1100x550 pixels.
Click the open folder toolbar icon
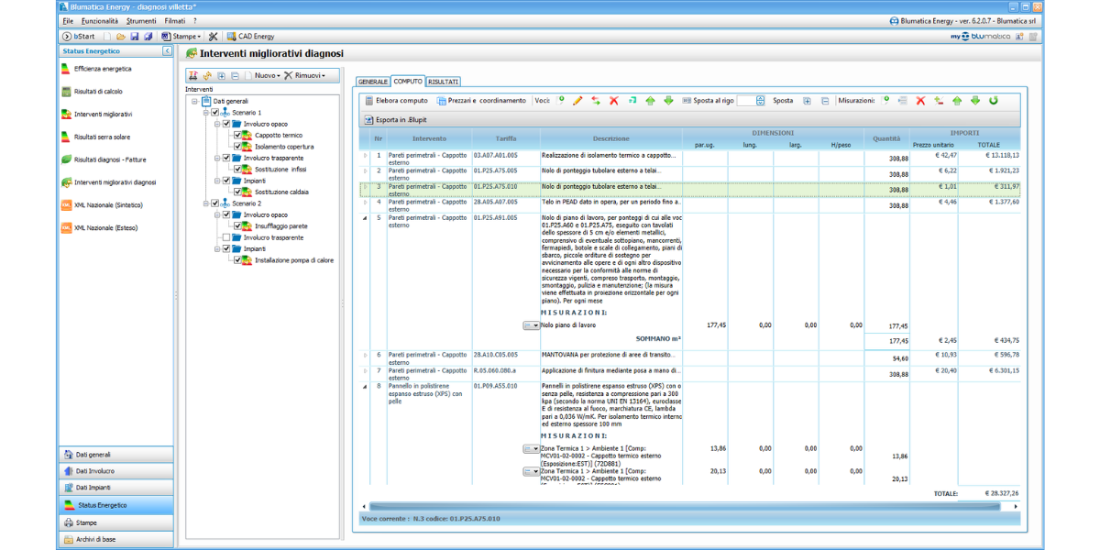122,37
